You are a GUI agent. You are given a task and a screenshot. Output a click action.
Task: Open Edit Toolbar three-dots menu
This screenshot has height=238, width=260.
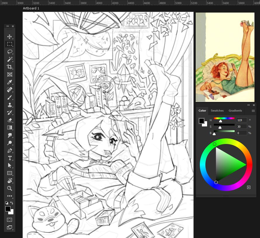coord(10,196)
